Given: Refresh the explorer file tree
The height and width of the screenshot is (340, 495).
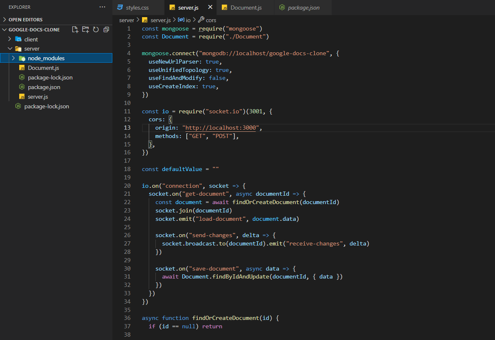Looking at the screenshot, I should [x=96, y=29].
